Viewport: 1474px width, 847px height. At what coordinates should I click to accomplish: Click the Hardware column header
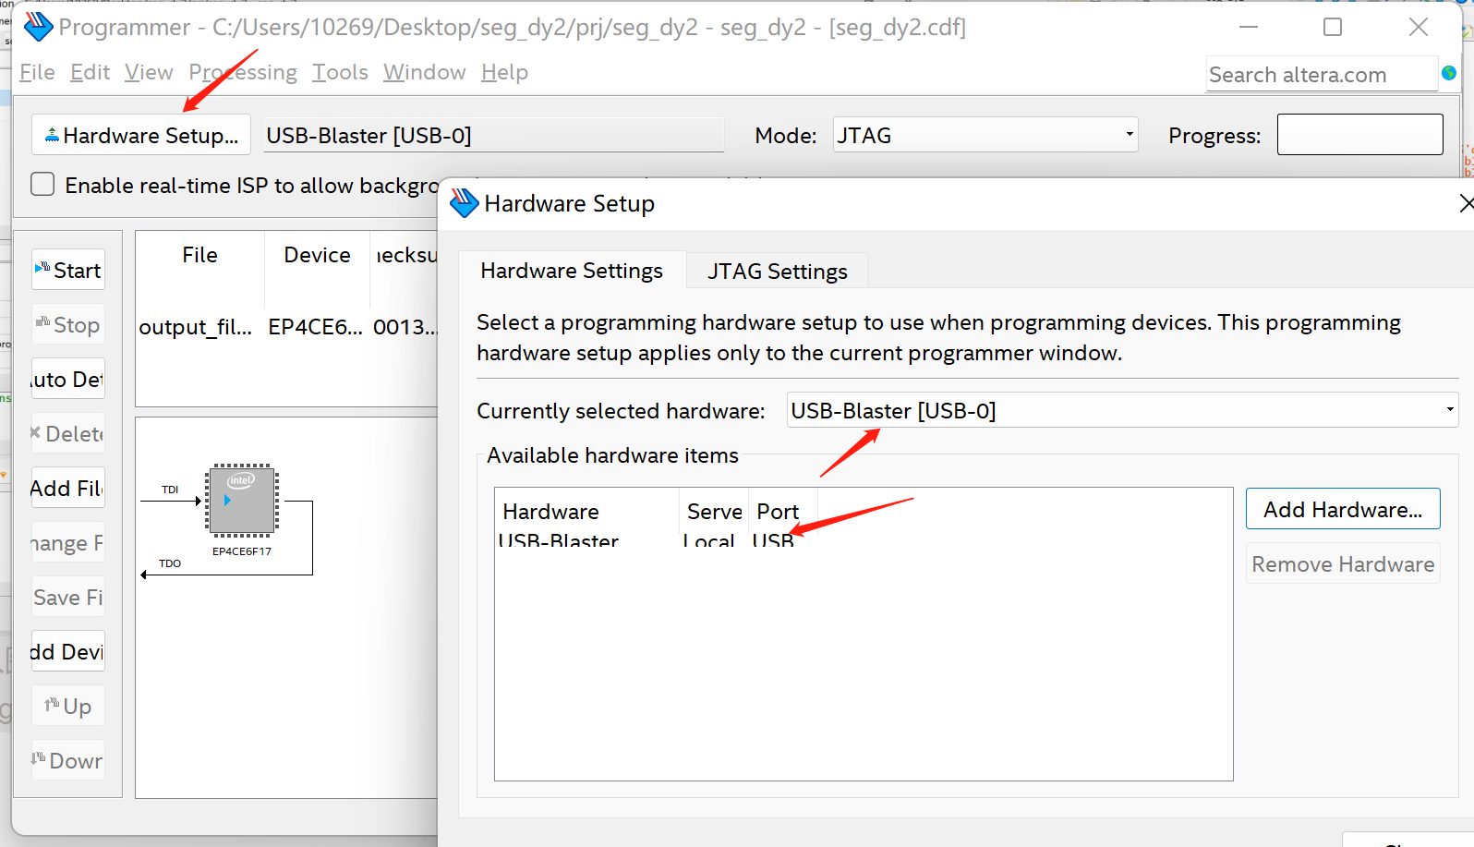pos(587,511)
